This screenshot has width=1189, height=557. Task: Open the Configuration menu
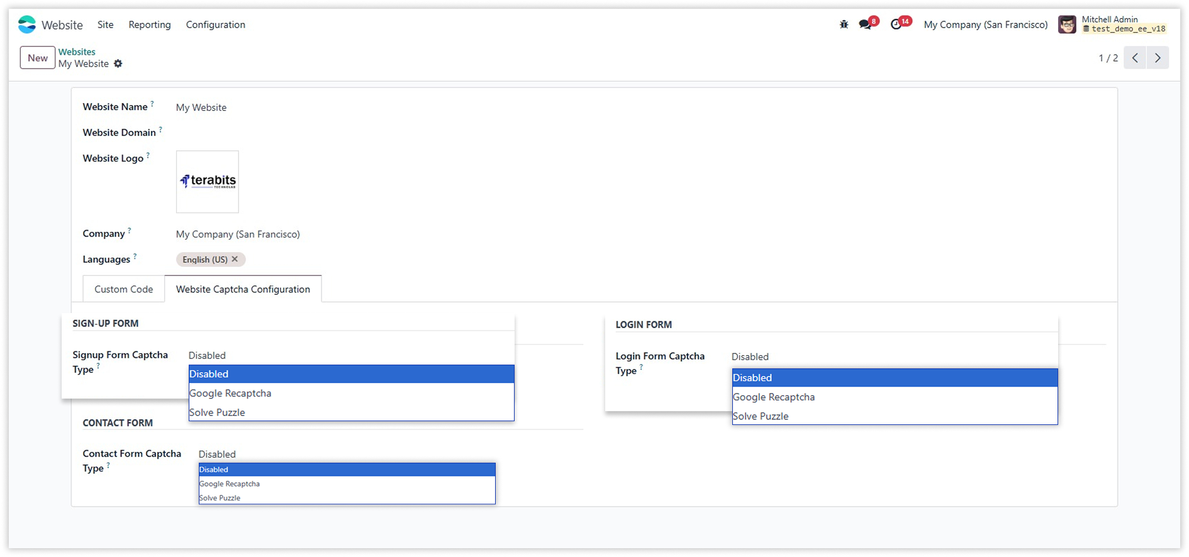(x=215, y=25)
